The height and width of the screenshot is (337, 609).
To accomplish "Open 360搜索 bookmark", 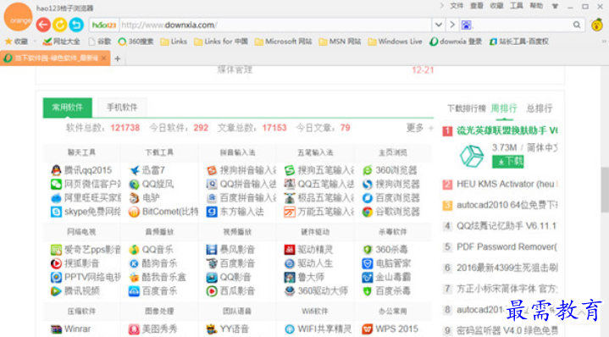I will [136, 41].
